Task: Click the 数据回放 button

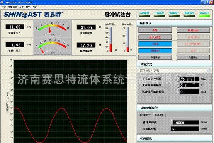Action: 193,57
